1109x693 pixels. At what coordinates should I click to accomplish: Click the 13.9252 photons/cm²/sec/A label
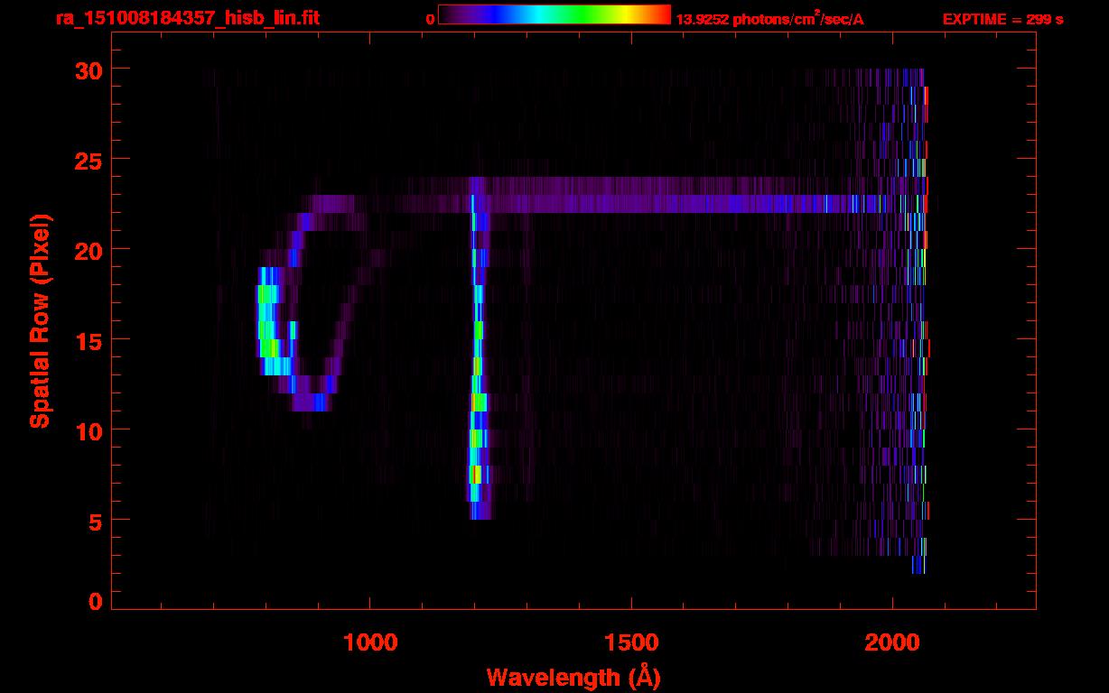769,19
